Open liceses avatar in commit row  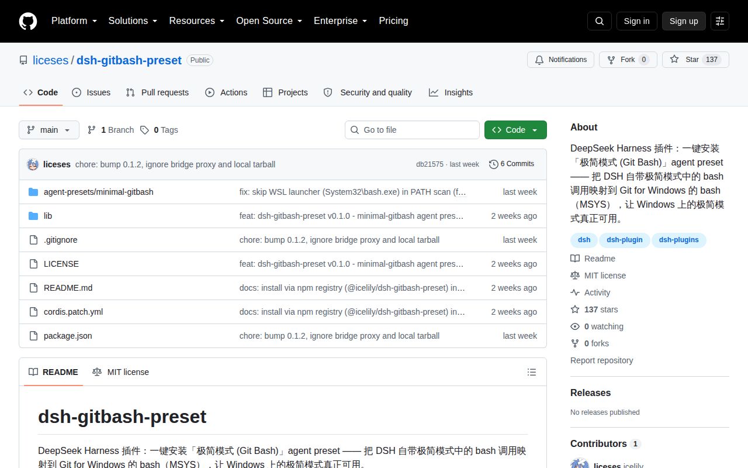[x=33, y=164]
